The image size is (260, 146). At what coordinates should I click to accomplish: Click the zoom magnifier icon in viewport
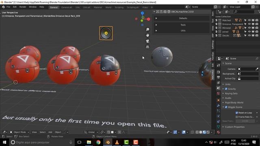[147, 30]
